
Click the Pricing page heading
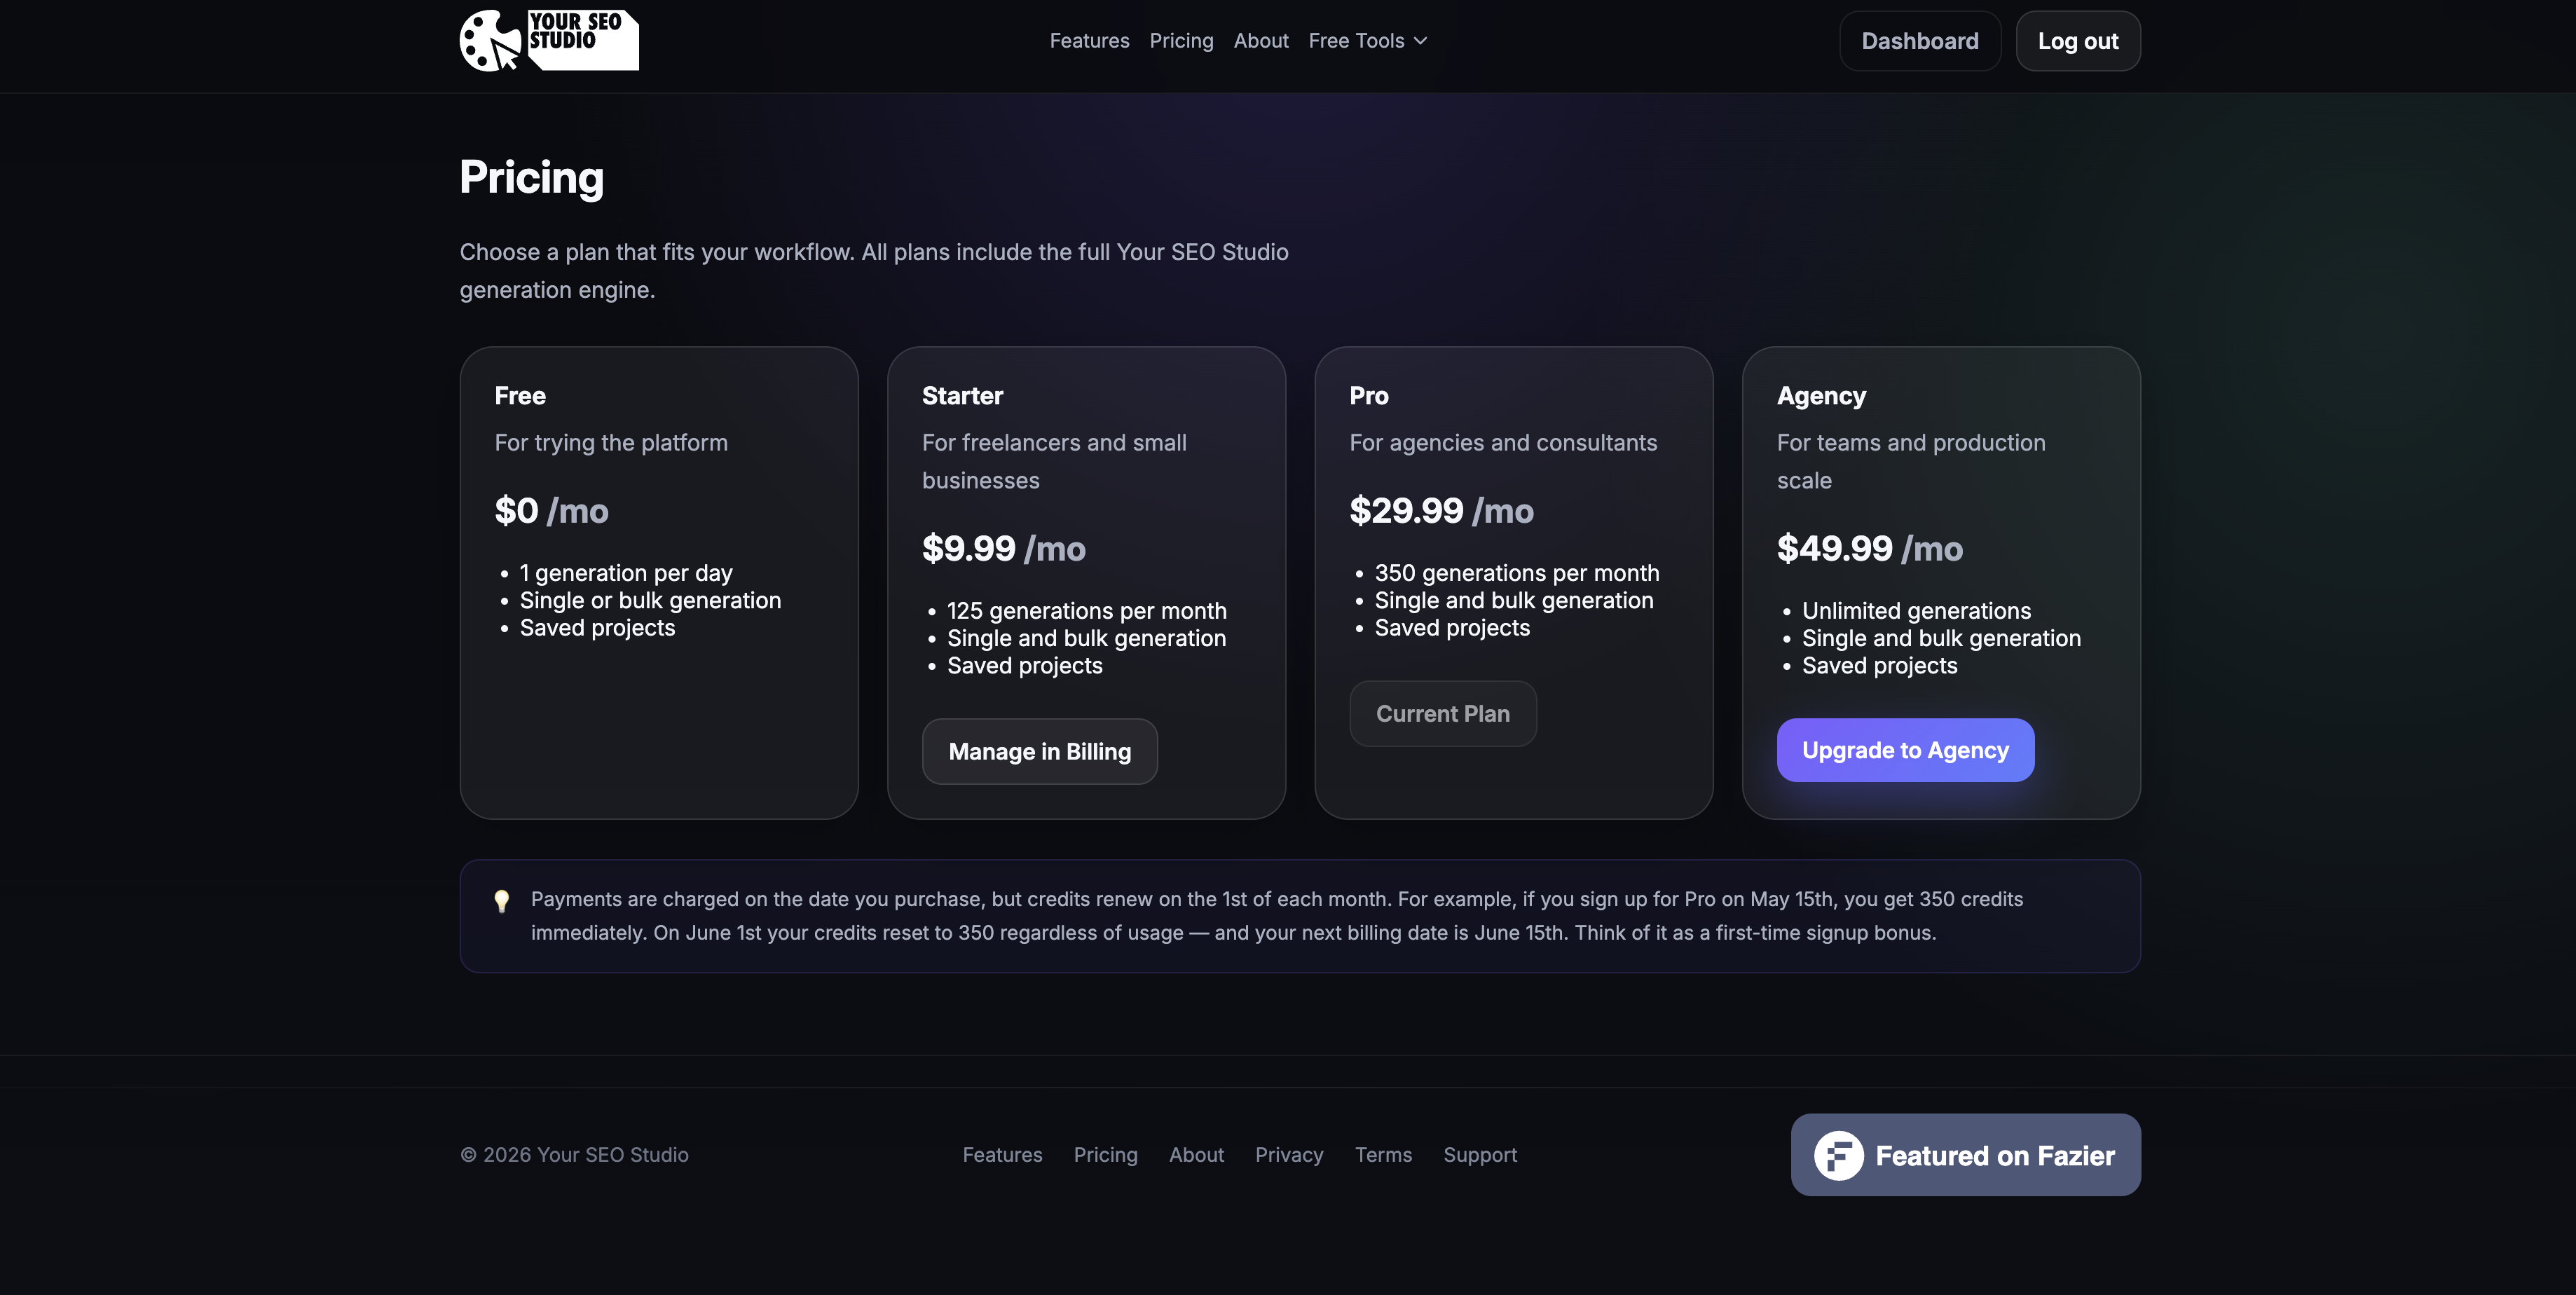(x=531, y=177)
